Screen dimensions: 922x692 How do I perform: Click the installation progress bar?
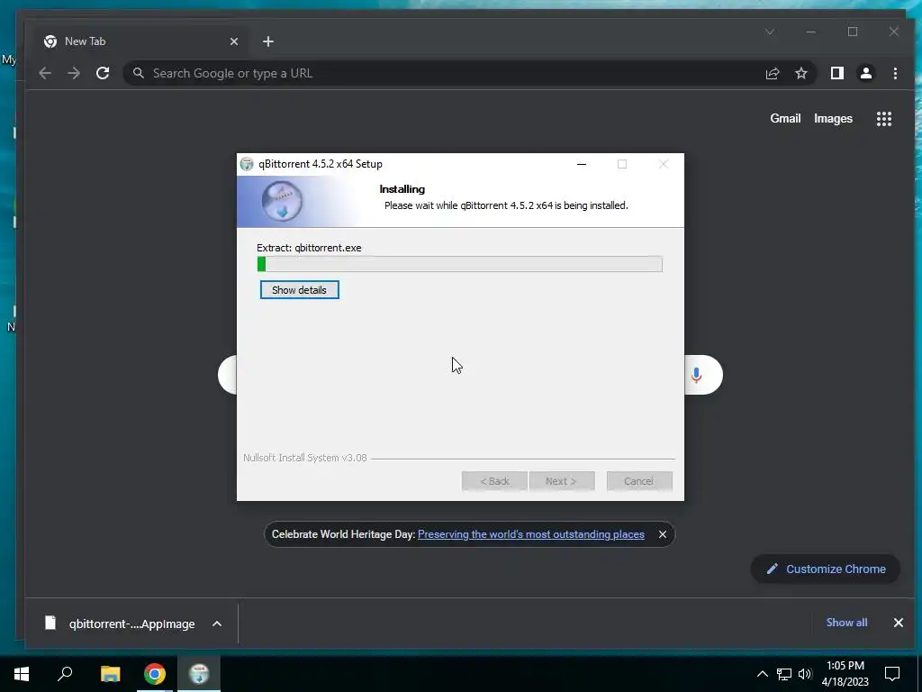pyautogui.click(x=459, y=264)
